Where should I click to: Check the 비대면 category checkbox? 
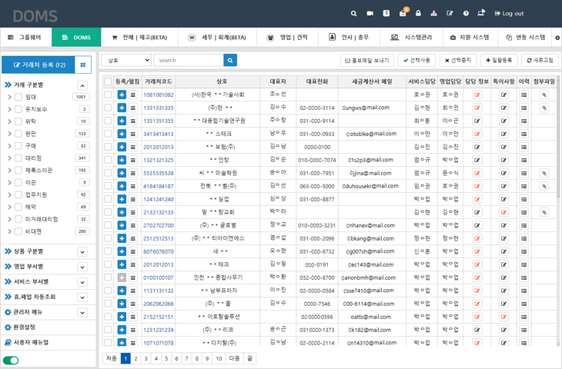18,231
